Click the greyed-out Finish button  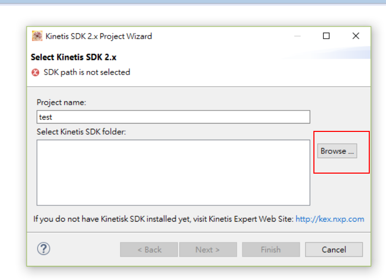pyautogui.click(x=271, y=250)
